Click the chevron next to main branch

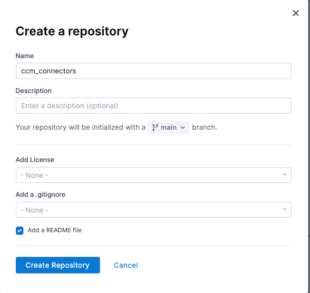click(x=183, y=128)
